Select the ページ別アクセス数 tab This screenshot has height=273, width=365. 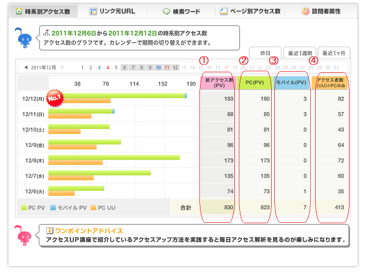point(250,11)
